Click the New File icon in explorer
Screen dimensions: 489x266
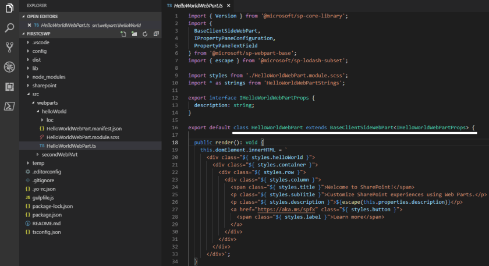coord(123,34)
